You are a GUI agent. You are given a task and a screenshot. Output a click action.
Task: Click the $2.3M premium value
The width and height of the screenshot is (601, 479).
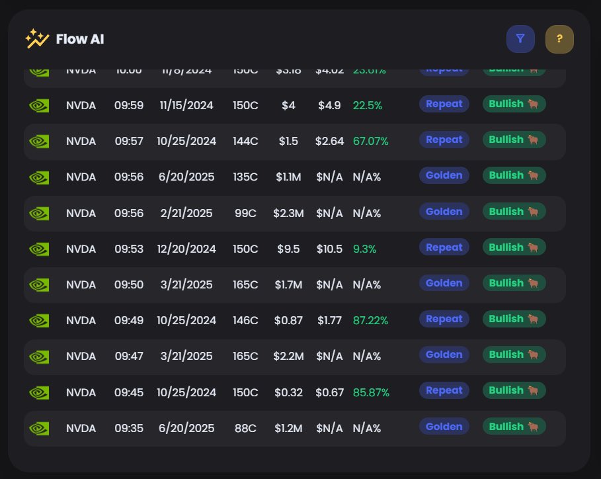[x=288, y=213]
